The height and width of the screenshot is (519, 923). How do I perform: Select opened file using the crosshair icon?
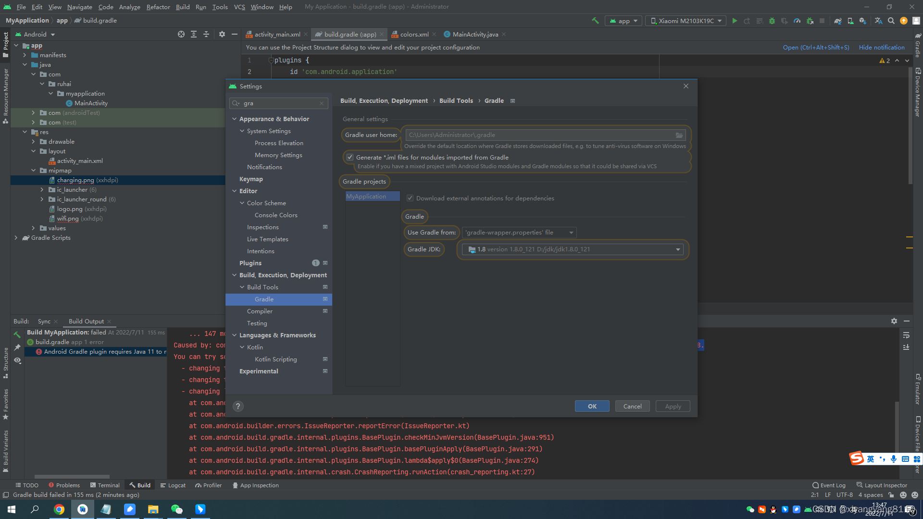click(181, 34)
